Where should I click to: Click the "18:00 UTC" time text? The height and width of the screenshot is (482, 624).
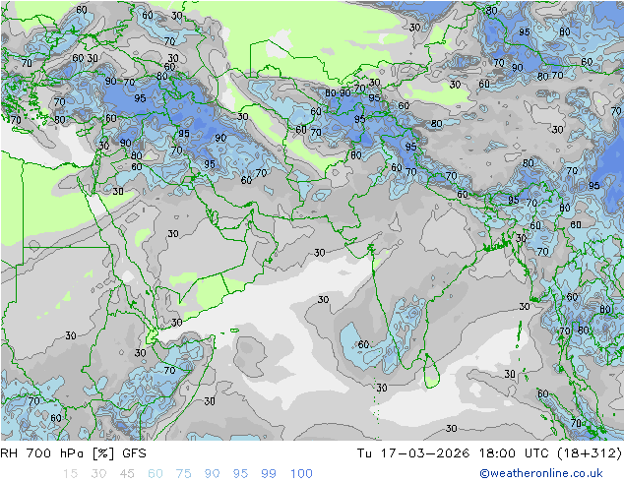[x=514, y=453]
